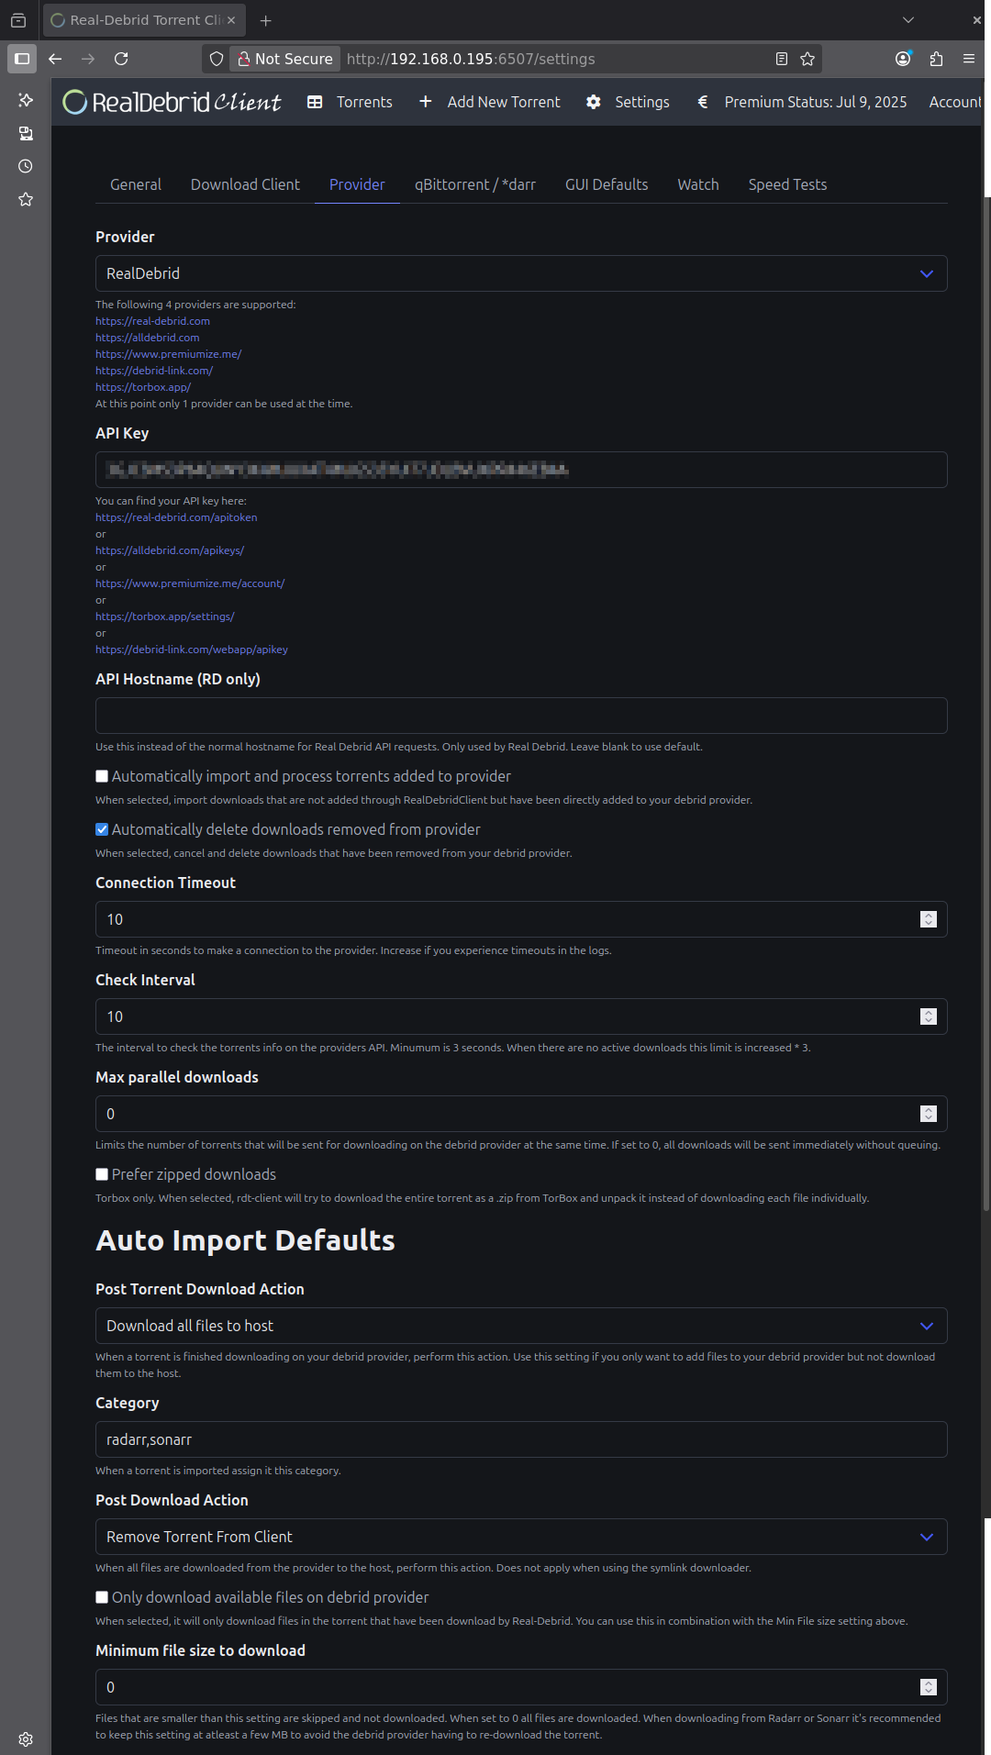Switch to the Download Client tab
Screen dimensions: 991x1755
click(x=245, y=184)
